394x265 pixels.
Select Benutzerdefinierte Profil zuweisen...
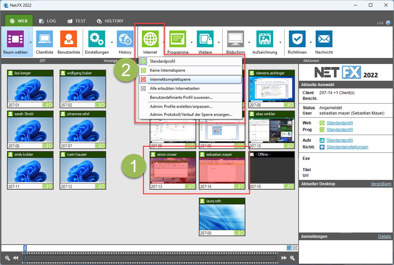[190, 97]
